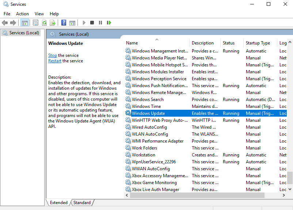Open the Action menu

pos(22,14)
